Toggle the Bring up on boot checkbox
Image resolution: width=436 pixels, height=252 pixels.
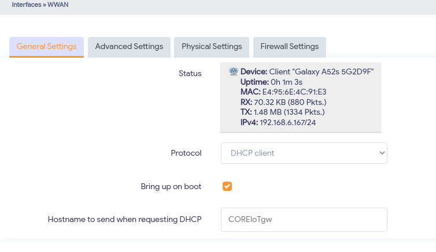pyautogui.click(x=227, y=186)
